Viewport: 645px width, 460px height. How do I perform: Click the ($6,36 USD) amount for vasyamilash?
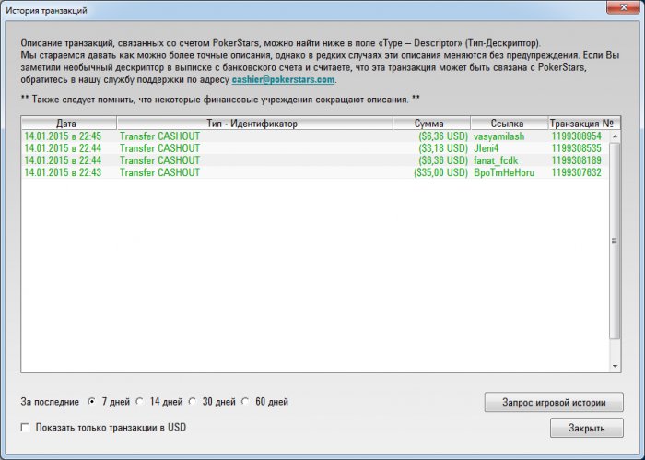point(443,136)
